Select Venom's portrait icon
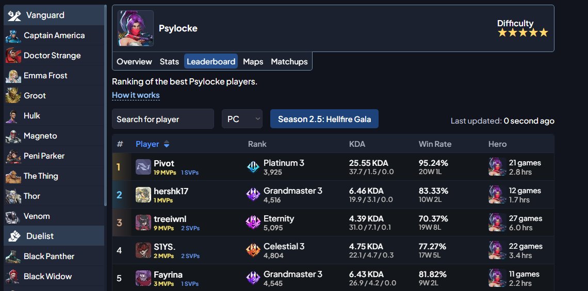This screenshot has height=291, width=588. (13, 216)
